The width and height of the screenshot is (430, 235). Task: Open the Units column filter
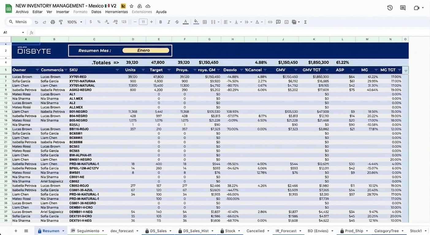[x=143, y=70]
